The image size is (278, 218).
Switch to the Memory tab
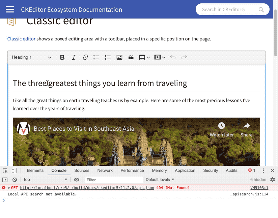click(159, 170)
